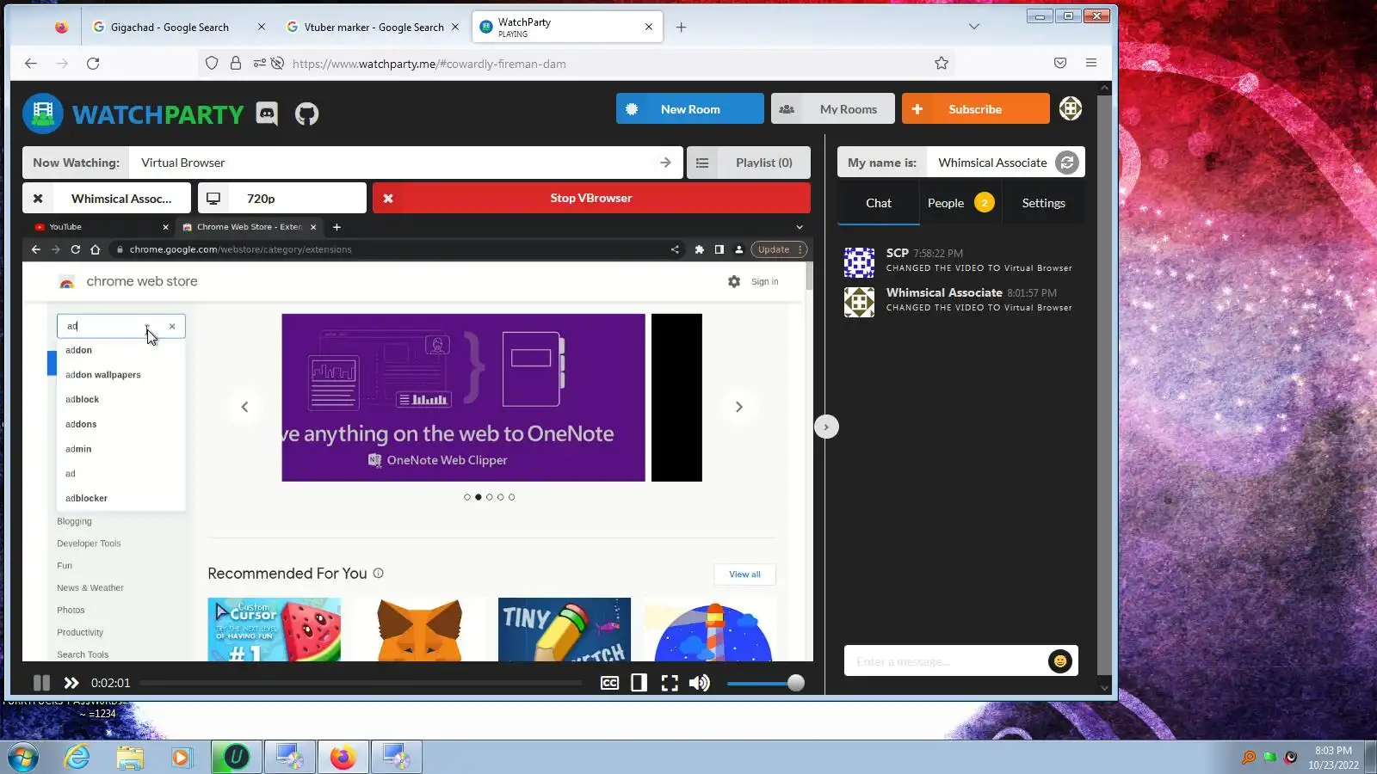Open new tab in virtual browser
Screen dimensions: 1377x774
click(337, 227)
